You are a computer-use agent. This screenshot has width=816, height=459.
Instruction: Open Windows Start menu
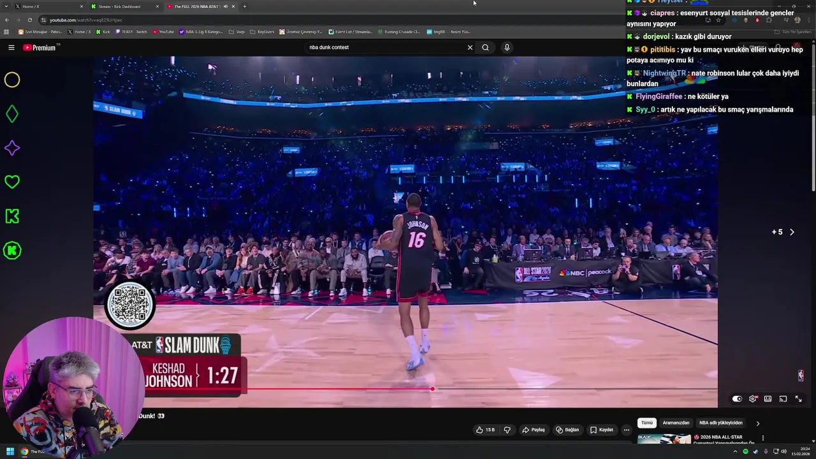[10, 451]
